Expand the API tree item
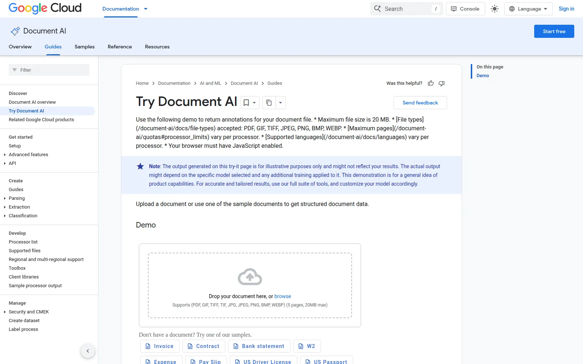Screen dimensions: 583x364 (x=5, y=163)
